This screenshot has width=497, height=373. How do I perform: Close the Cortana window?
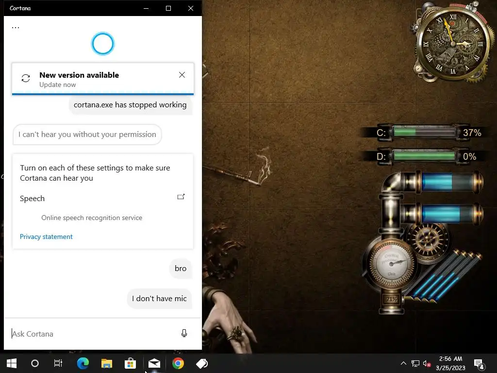click(x=190, y=8)
